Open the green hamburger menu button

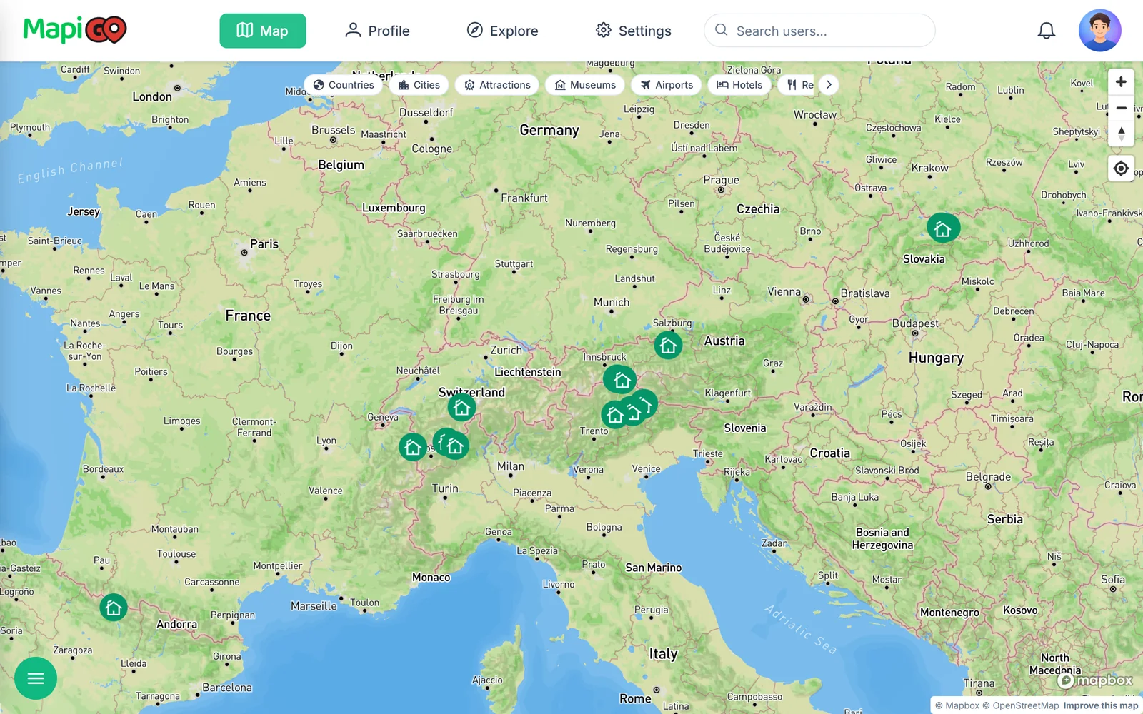tap(36, 678)
